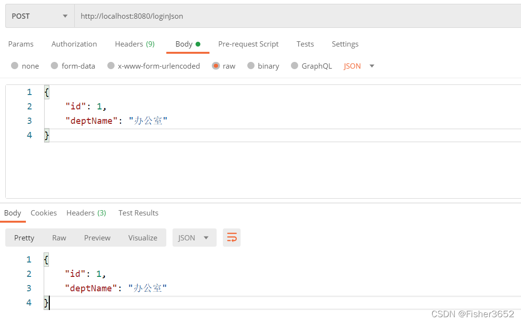Click the "id" line in response body
Image resolution: width=521 pixels, height=322 pixels.
(x=85, y=274)
